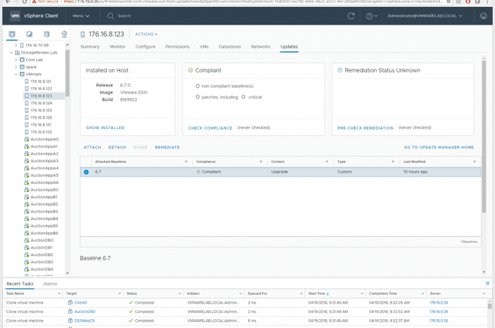Expand the spare cluster node
Screen dimensions: 495x328
[16, 67]
